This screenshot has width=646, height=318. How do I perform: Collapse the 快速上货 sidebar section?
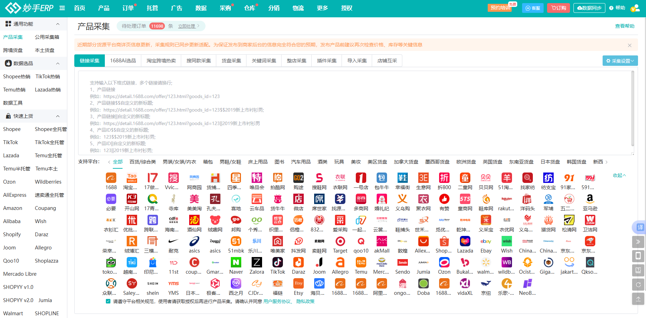(58, 116)
